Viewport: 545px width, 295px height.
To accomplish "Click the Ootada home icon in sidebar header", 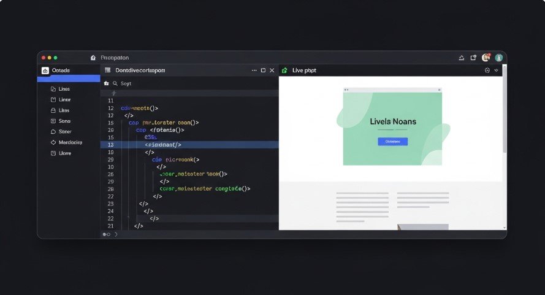I will (x=45, y=71).
